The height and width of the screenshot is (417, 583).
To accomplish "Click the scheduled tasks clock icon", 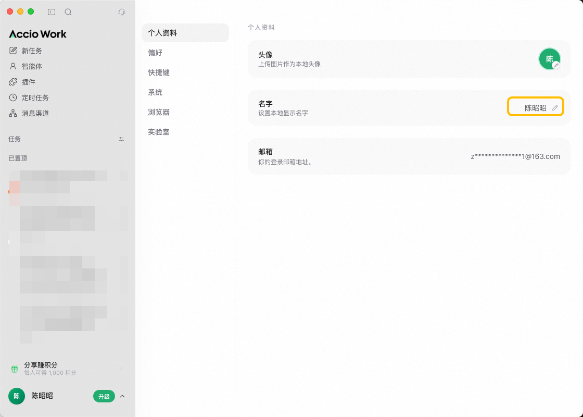I will (x=13, y=97).
